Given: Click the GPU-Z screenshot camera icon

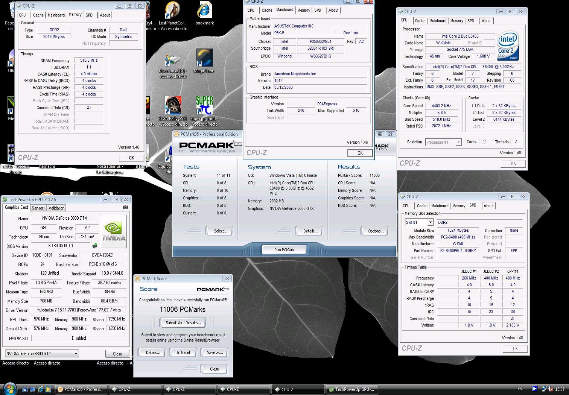Looking at the screenshot, I should tap(125, 207).
